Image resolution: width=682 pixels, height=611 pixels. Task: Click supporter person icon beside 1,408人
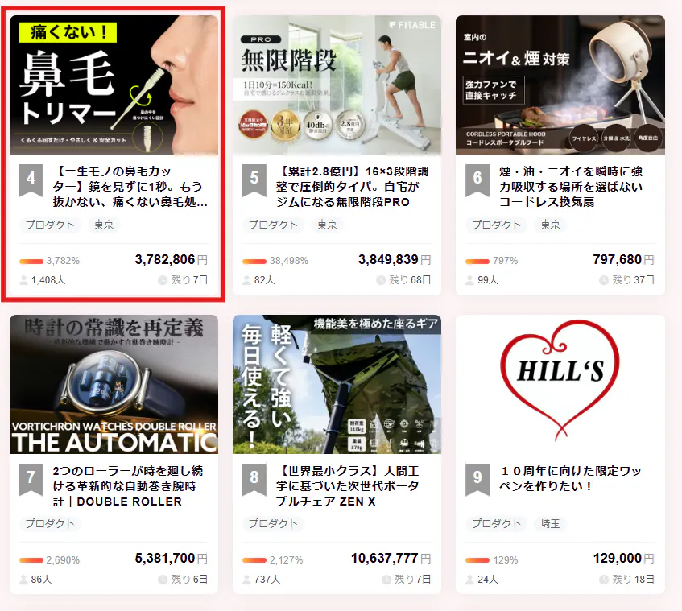point(23,280)
